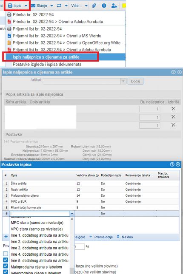
Task: Click the Dodaj button
Action: [135, 81]
